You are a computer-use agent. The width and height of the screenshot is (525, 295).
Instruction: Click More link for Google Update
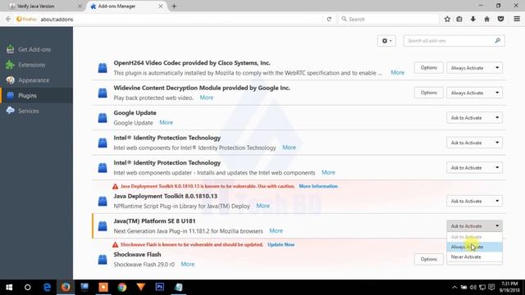tap(166, 123)
